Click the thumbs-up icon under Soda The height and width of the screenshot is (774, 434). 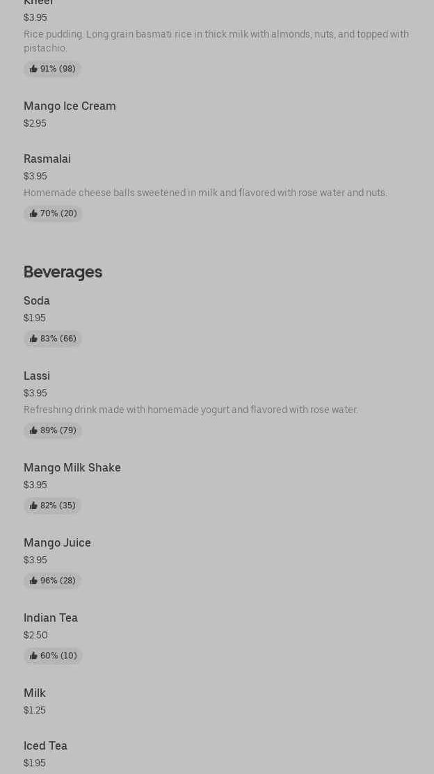pyautogui.click(x=33, y=339)
